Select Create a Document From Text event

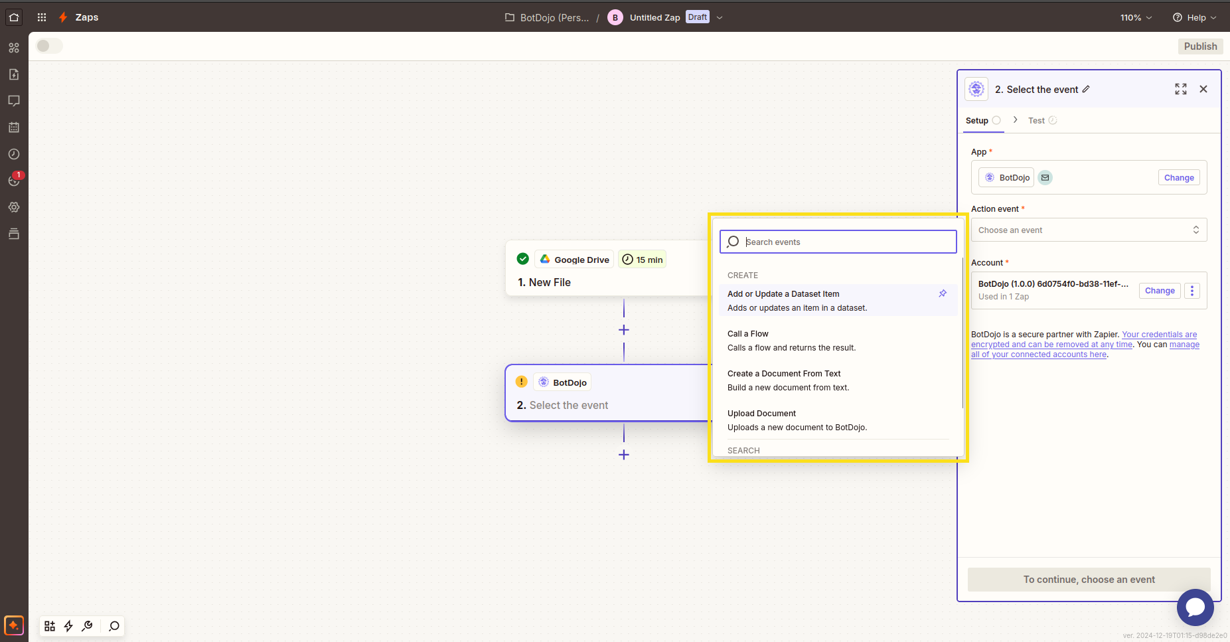(x=838, y=380)
